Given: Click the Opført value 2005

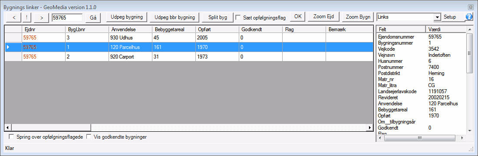Looking at the screenshot, I should pyautogui.click(x=217, y=37).
